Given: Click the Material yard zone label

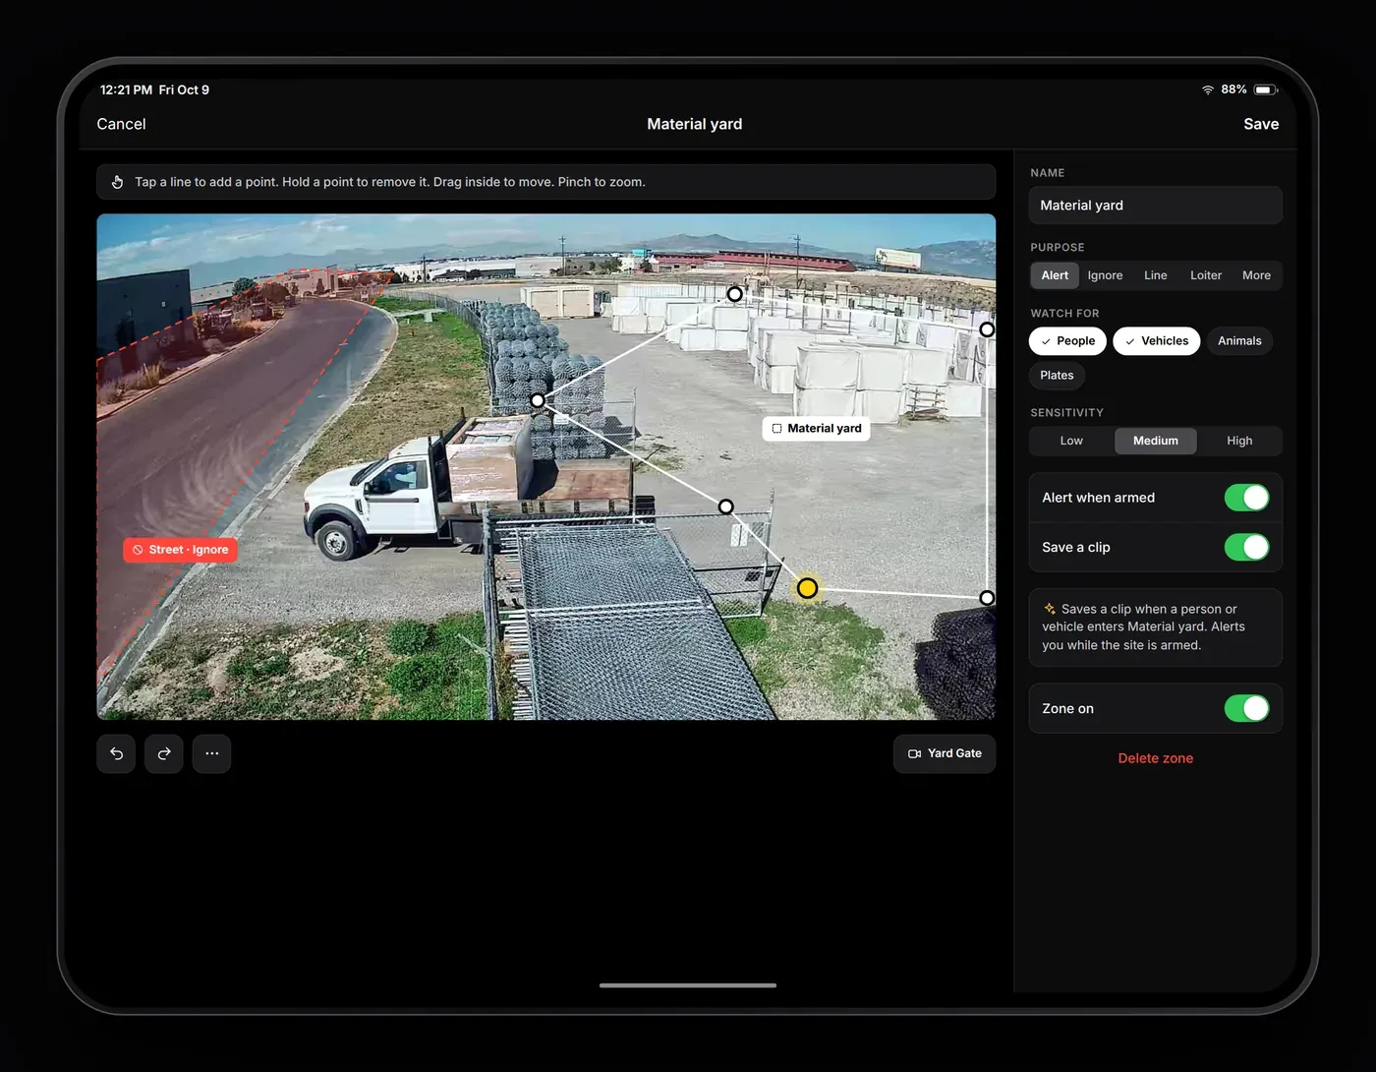Looking at the screenshot, I should coord(817,428).
